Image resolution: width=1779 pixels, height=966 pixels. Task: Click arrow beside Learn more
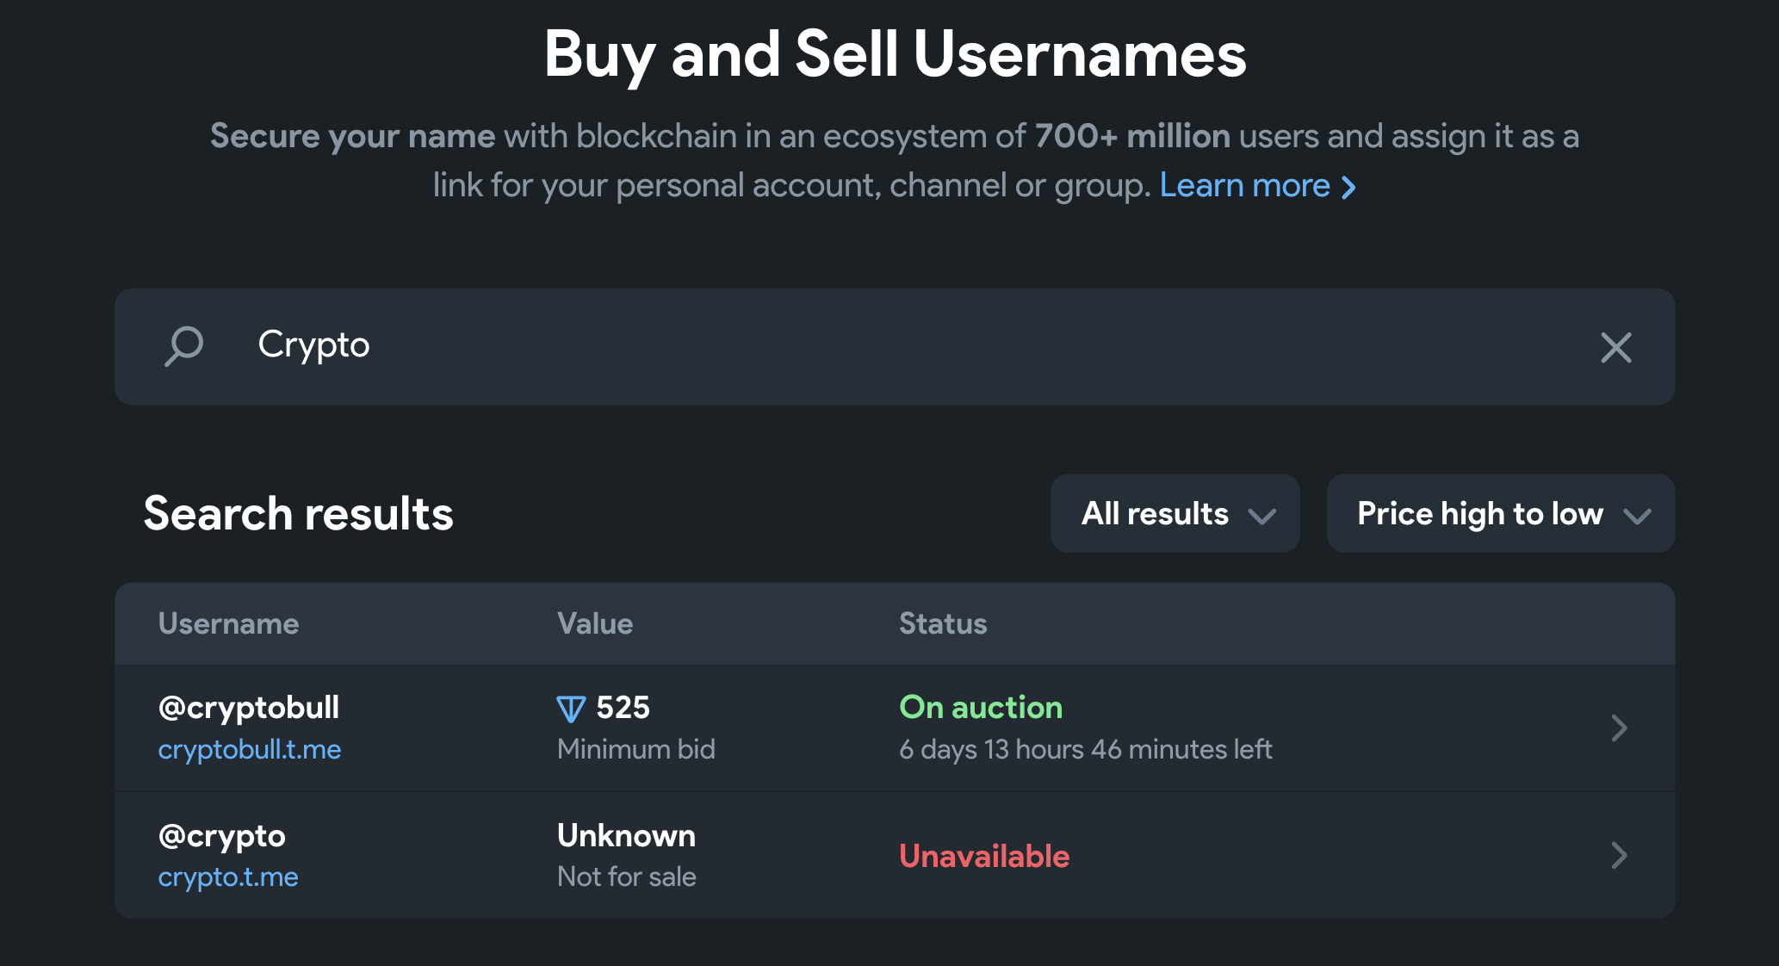(x=1349, y=188)
